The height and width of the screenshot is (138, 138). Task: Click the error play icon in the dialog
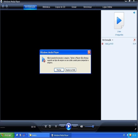click(44, 60)
